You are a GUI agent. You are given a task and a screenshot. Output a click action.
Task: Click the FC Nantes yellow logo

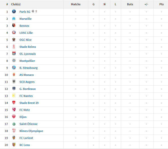14,96
